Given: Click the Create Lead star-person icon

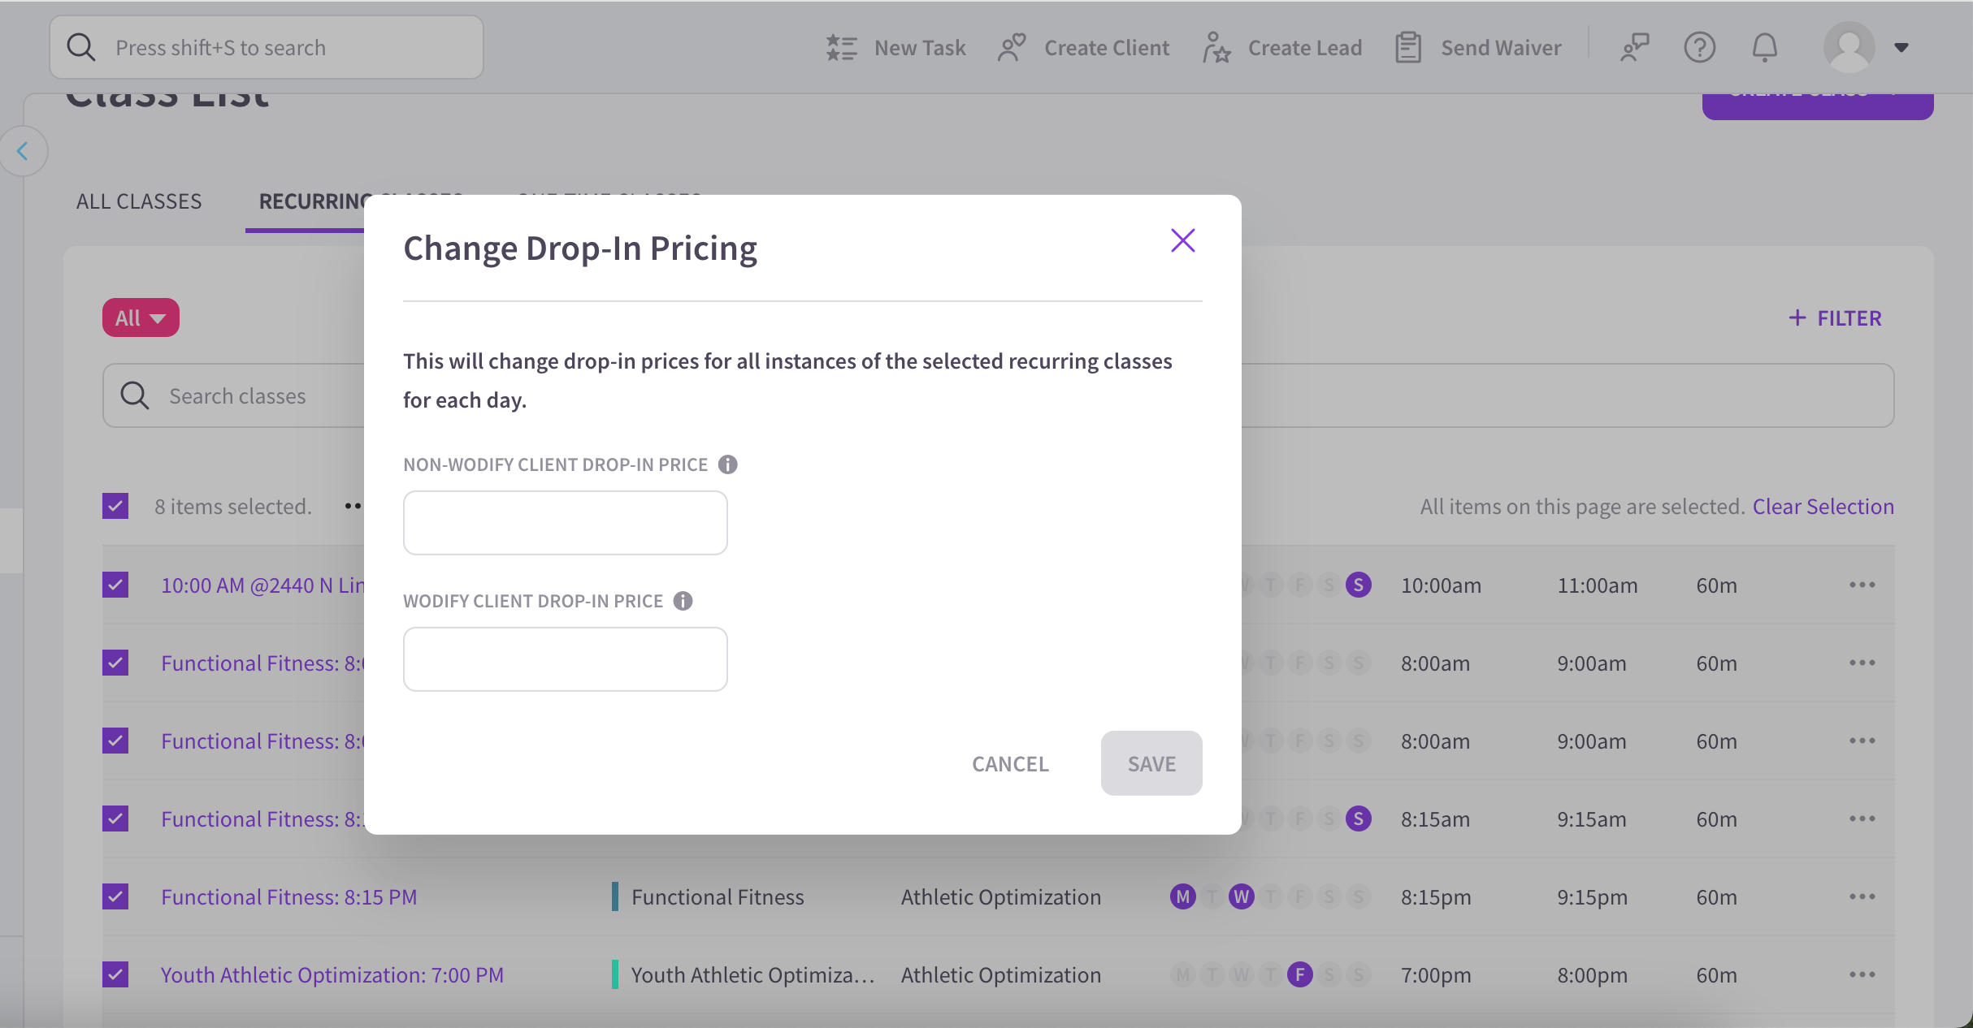Looking at the screenshot, I should tap(1216, 48).
